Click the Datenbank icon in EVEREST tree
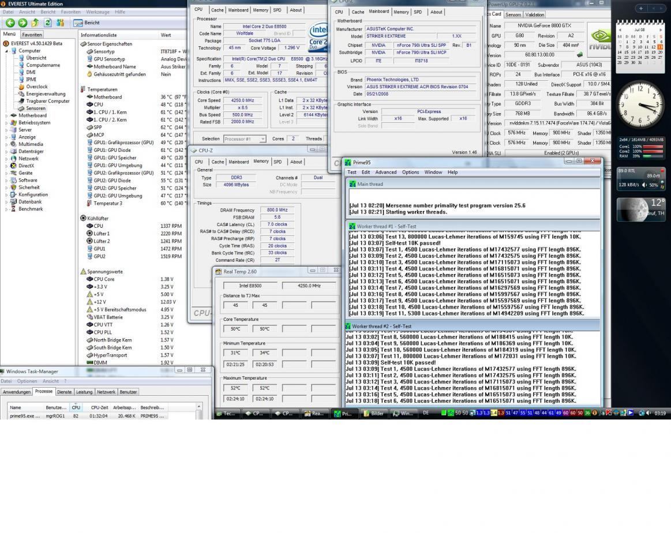The image size is (671, 533). (13, 202)
